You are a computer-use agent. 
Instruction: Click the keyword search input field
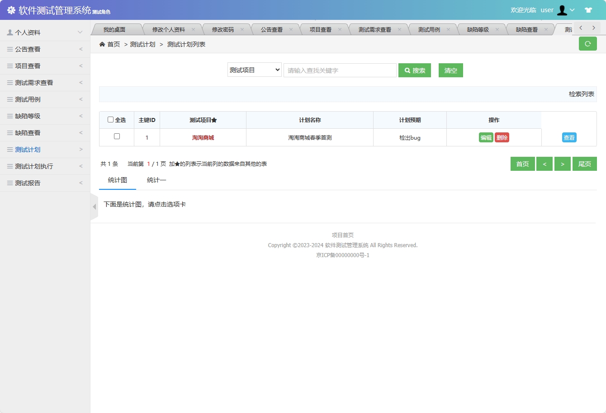tap(340, 70)
